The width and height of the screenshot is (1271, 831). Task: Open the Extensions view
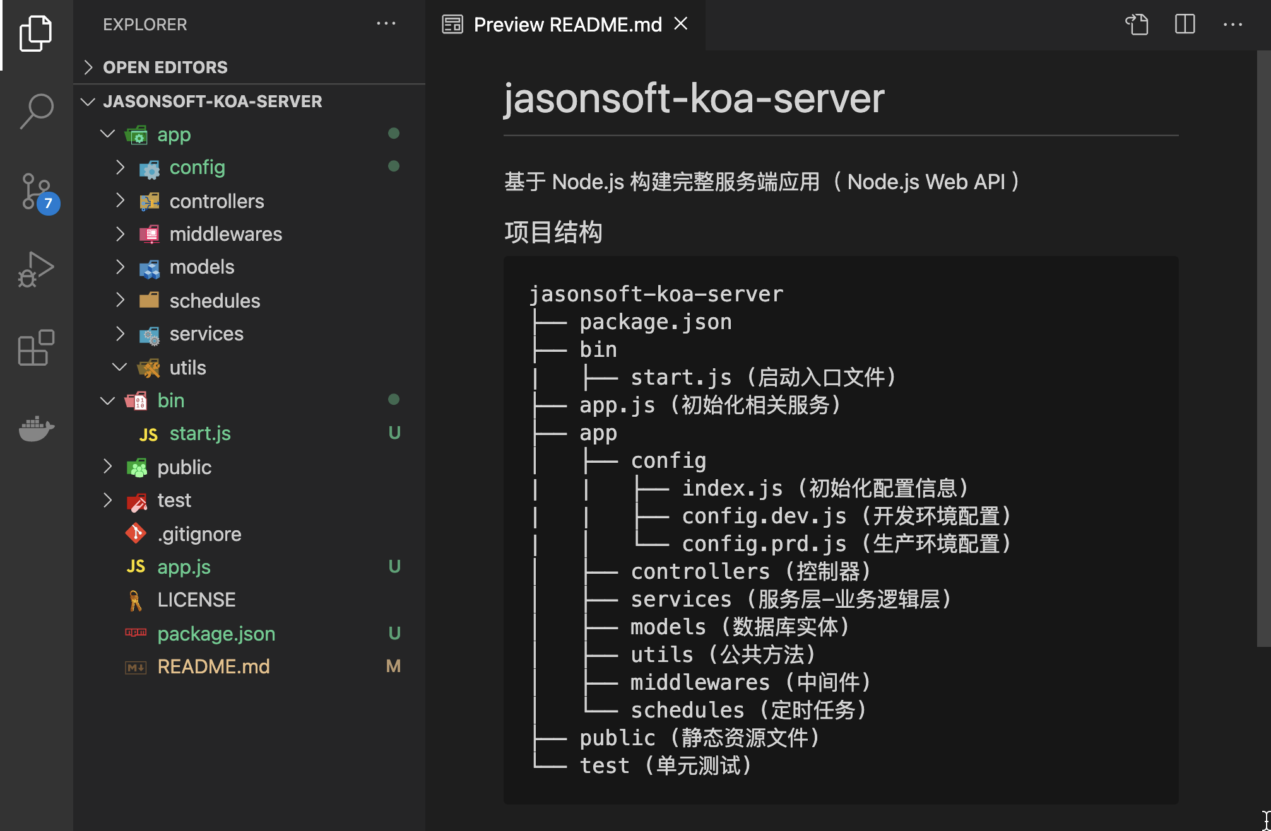click(x=37, y=347)
